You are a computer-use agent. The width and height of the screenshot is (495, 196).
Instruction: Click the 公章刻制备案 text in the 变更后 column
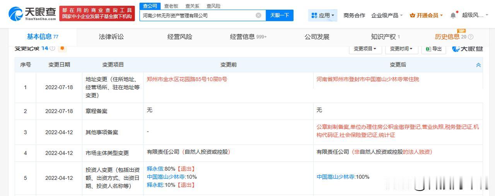point(333,127)
